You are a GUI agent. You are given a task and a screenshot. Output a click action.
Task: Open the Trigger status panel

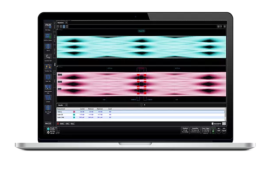pos(205,130)
